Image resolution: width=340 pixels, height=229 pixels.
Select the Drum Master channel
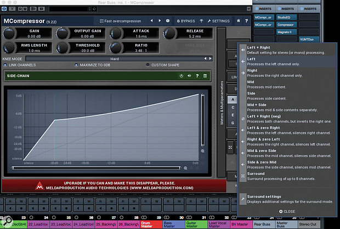tap(151, 225)
